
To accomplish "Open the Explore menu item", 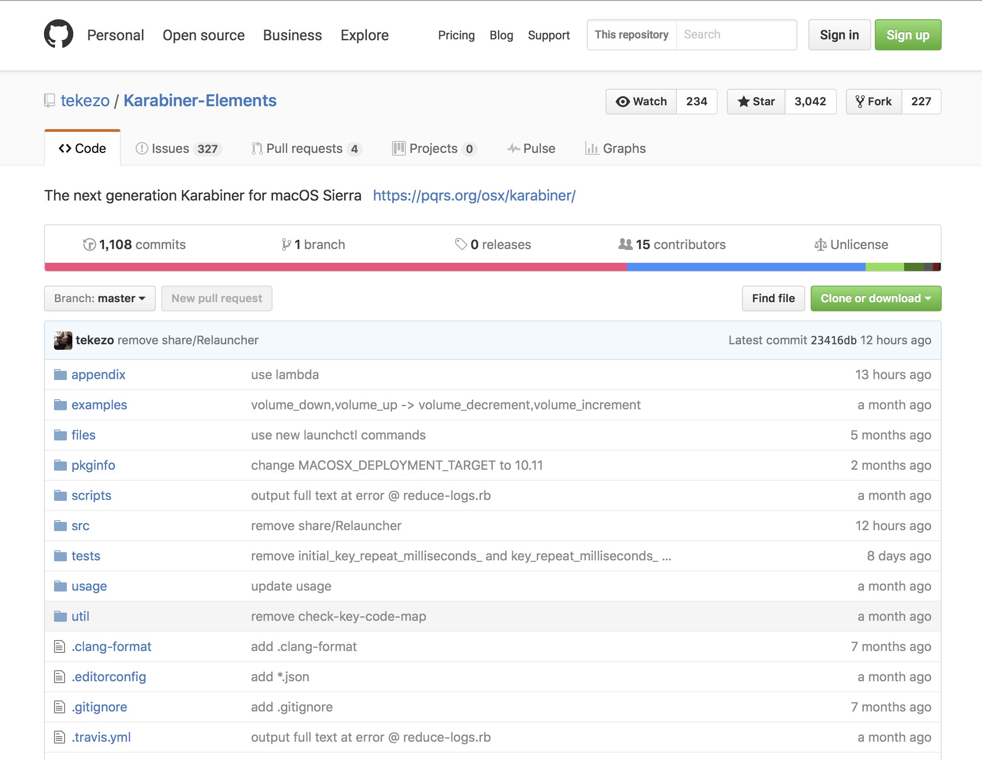I will pyautogui.click(x=365, y=35).
